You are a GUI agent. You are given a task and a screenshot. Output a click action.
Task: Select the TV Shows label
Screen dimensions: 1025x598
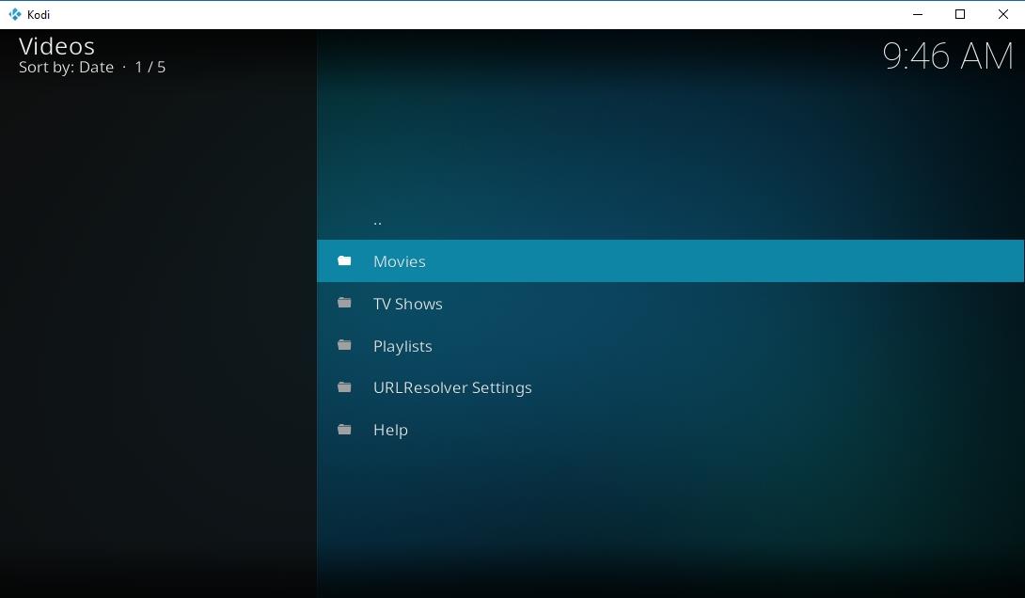click(x=407, y=304)
